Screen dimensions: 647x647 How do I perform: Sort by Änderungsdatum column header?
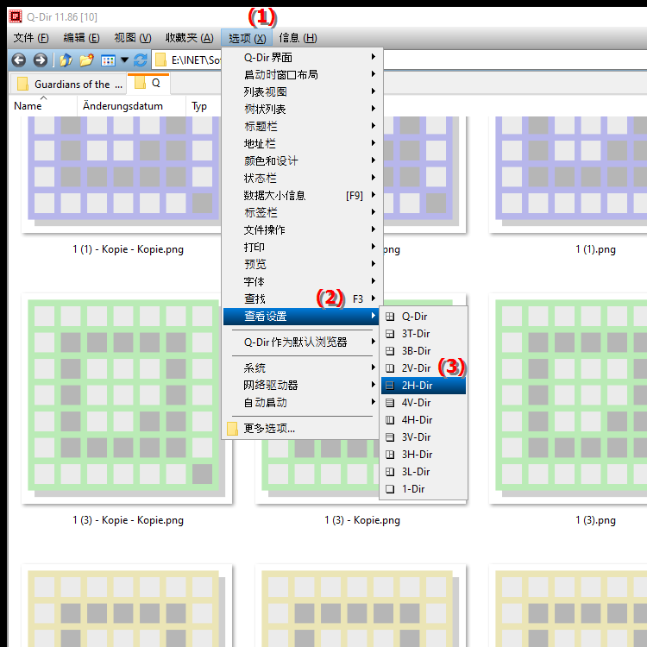pos(131,106)
